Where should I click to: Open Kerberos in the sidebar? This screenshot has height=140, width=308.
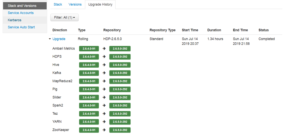tap(15, 20)
